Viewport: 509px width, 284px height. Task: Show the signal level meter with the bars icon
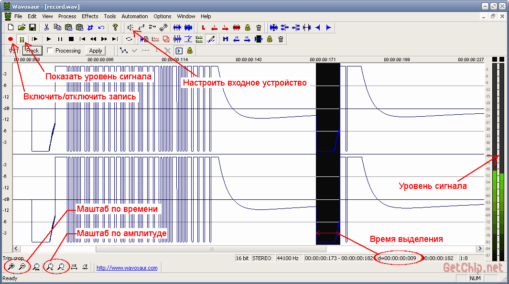[x=22, y=39]
